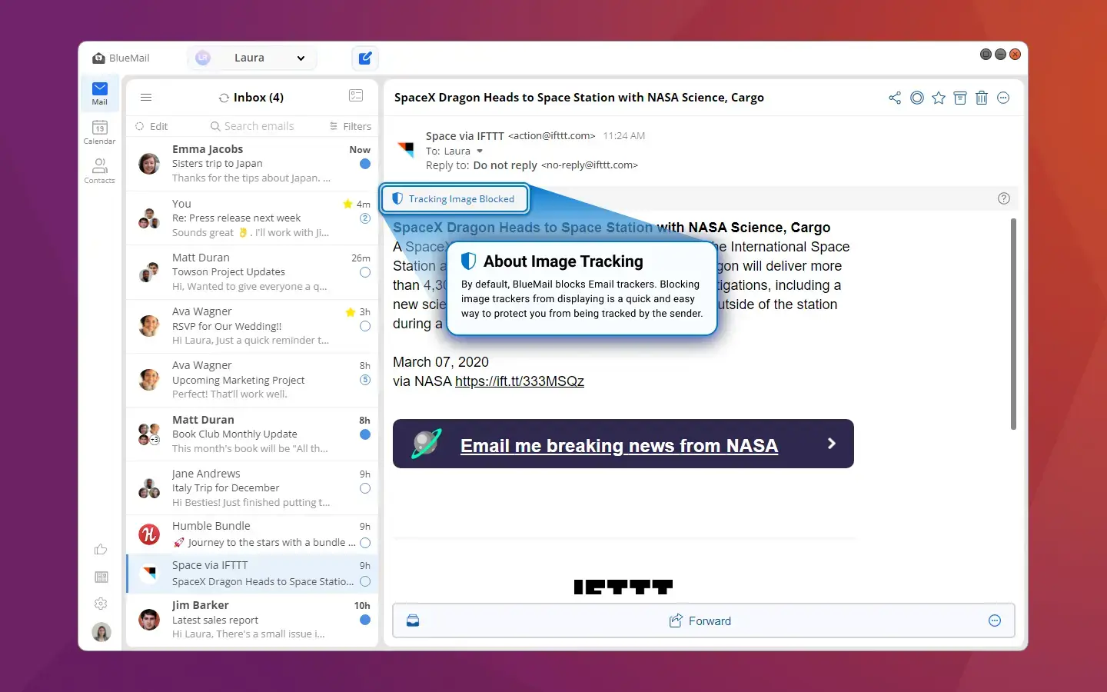
Task: Expand the recipient details next to Laura
Action: point(480,151)
